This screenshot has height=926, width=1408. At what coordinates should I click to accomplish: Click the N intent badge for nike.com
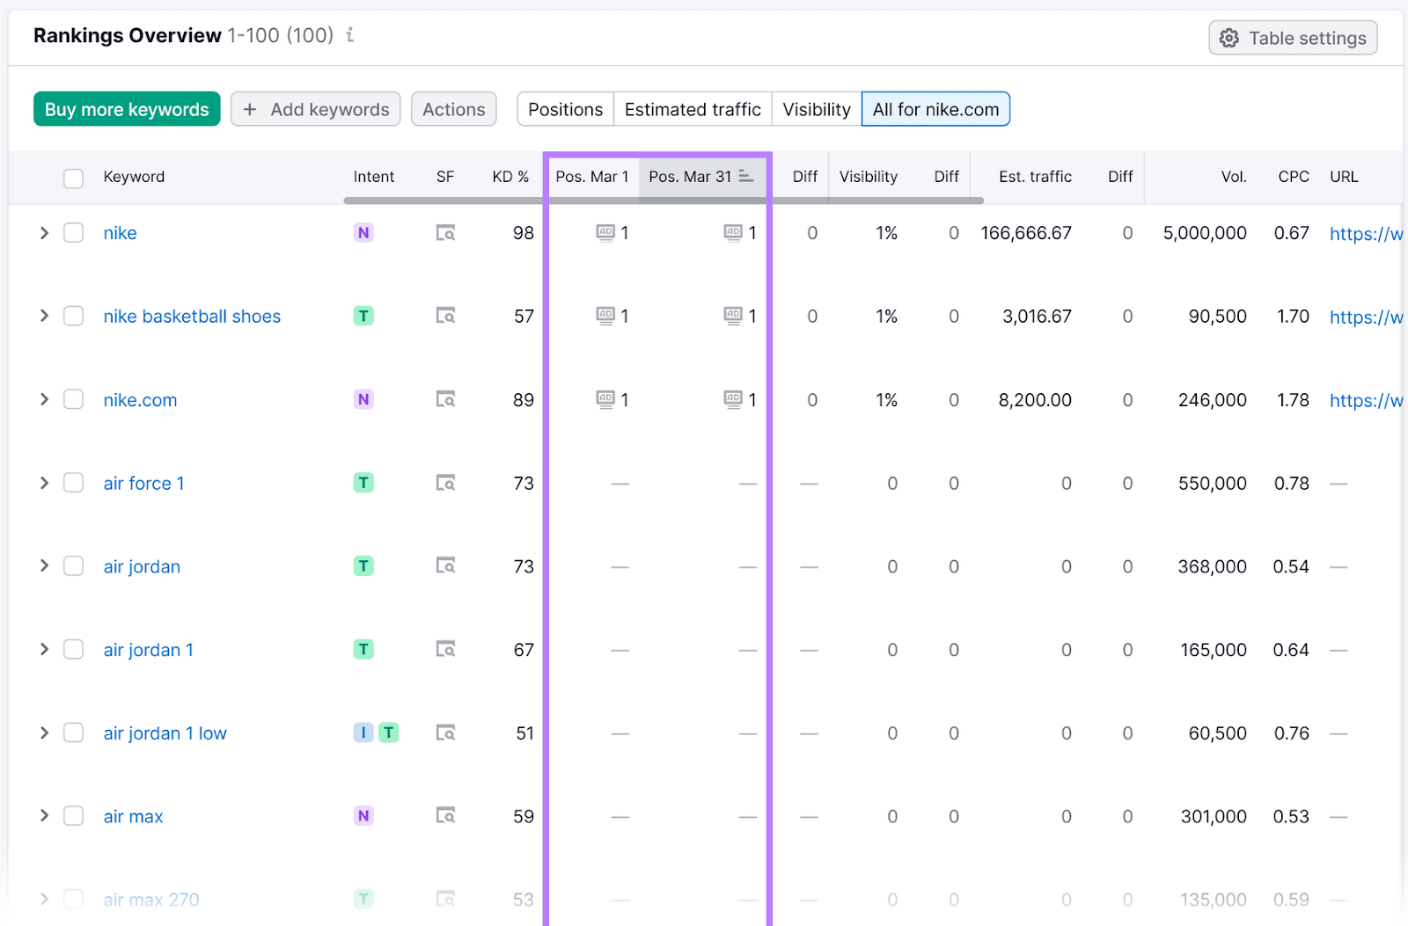(x=363, y=399)
